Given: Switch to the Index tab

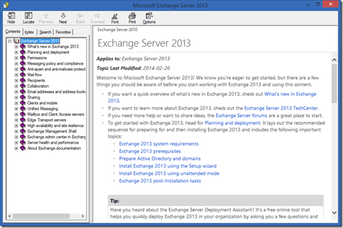Looking at the screenshot, I should pos(29,32).
